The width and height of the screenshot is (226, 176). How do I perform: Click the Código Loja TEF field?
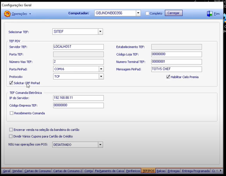[x=176, y=54]
